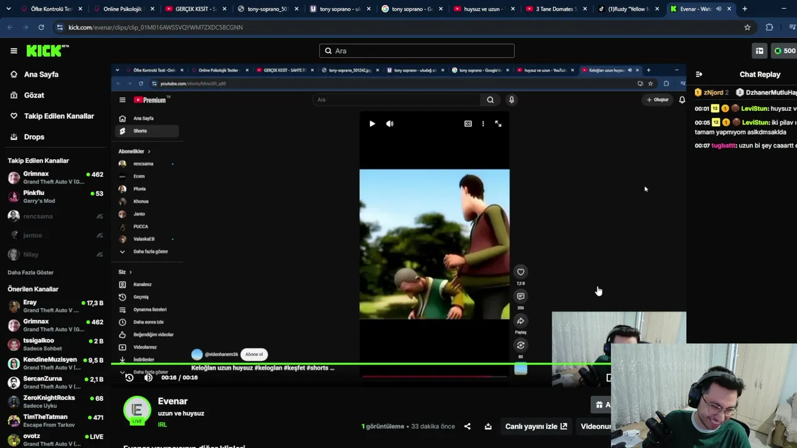Open Pinkflu channel in the sidebar
Viewport: 797px width, 448px height.
(x=55, y=197)
